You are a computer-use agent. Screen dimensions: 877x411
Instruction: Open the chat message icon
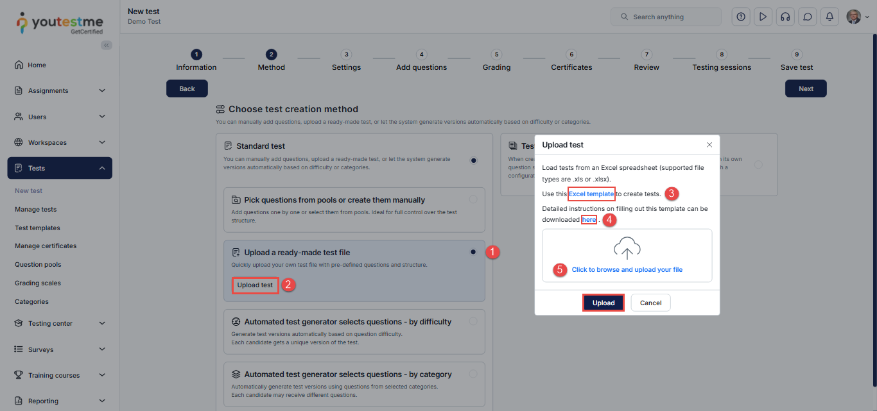[x=808, y=17]
